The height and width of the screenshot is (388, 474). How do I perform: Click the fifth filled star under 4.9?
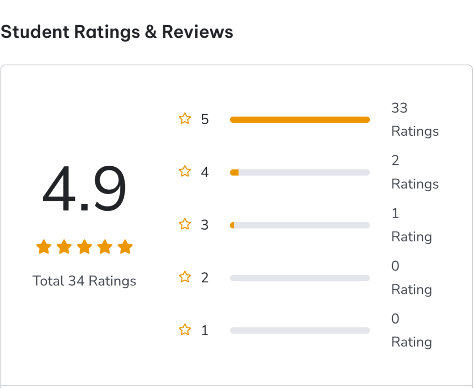coord(125,247)
